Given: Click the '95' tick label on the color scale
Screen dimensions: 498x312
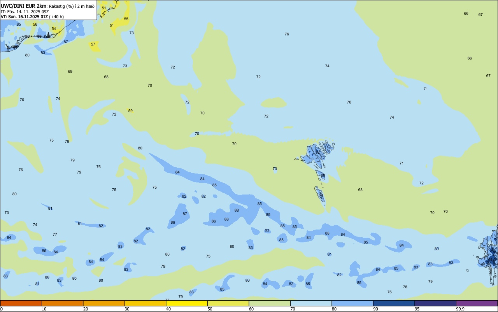Looking at the screenshot, I should click(x=417, y=309).
